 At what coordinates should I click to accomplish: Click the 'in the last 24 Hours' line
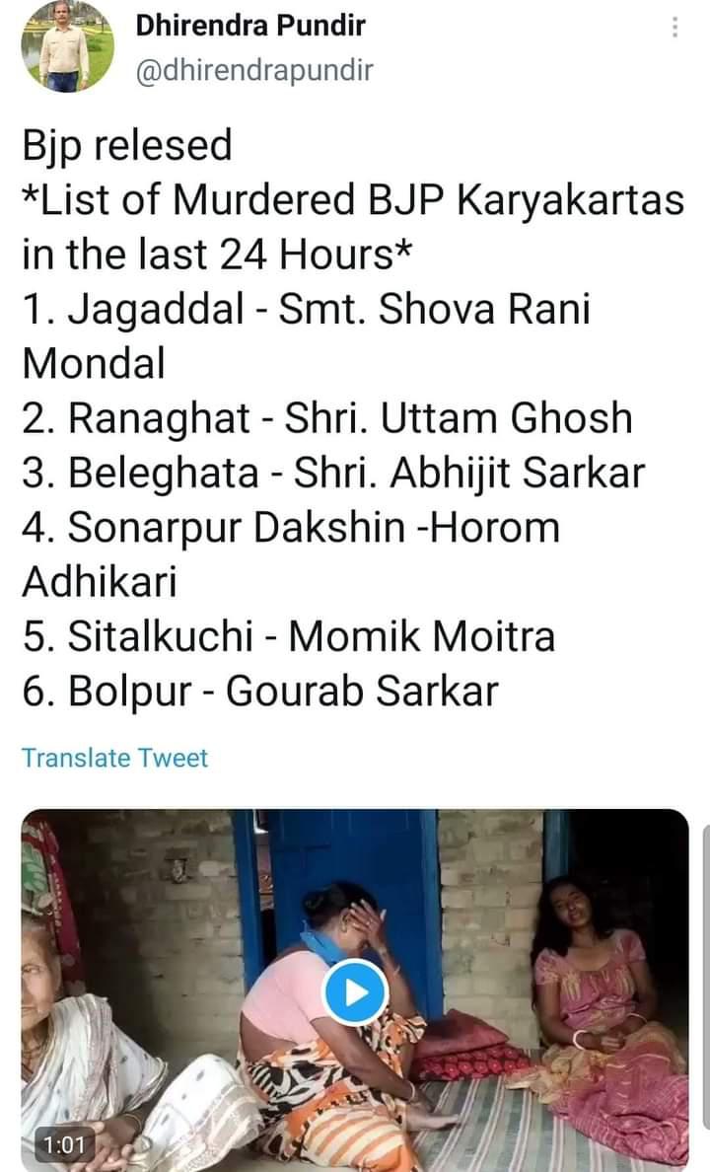point(216,255)
